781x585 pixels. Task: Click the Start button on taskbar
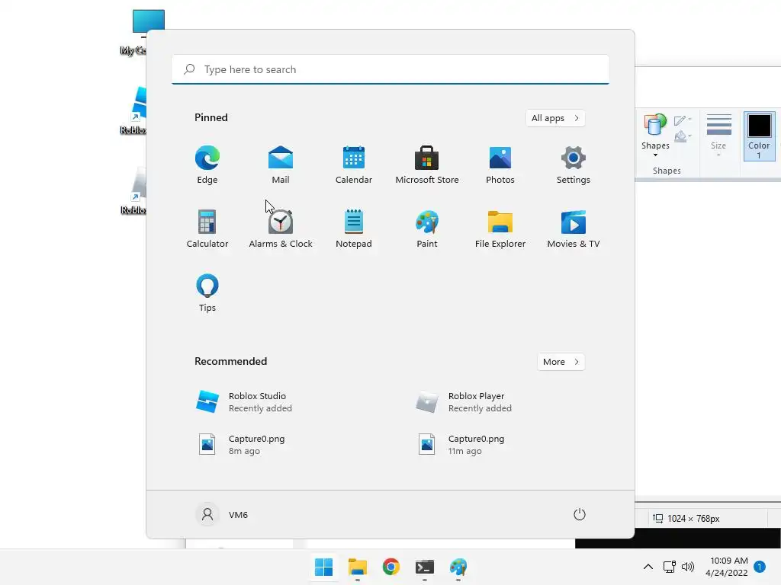[x=323, y=567]
